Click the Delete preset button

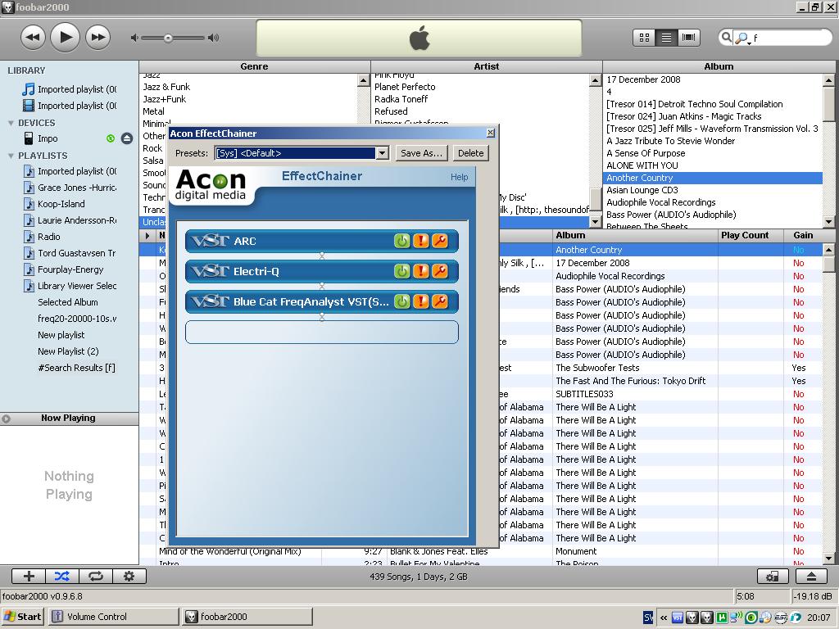coord(471,153)
